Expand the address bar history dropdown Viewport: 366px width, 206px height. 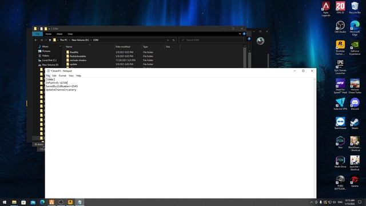point(168,40)
